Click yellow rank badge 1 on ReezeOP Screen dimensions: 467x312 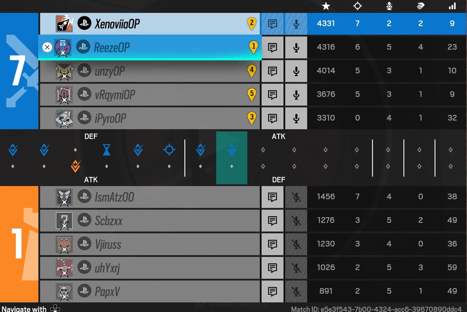tap(253, 47)
